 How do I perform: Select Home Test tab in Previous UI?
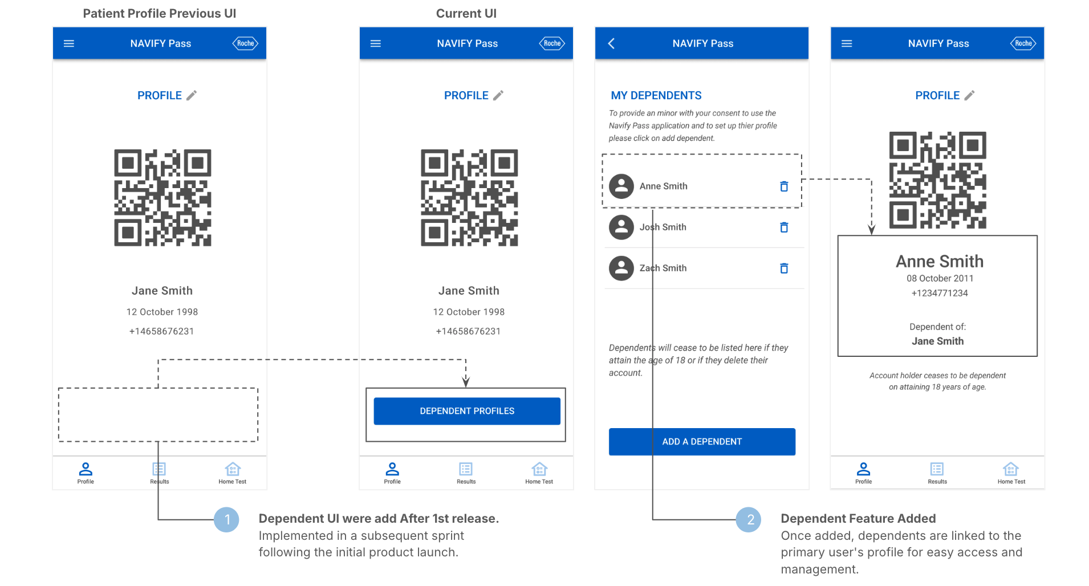[x=233, y=473]
